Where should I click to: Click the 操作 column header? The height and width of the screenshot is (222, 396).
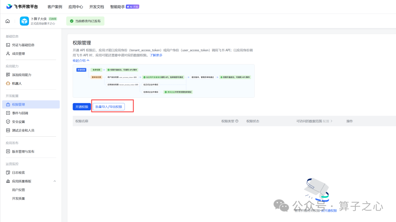pos(349,121)
